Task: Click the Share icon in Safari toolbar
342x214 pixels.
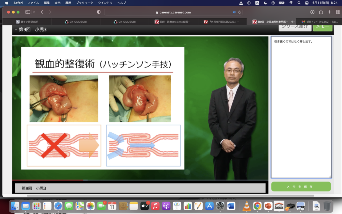Action: [321, 12]
